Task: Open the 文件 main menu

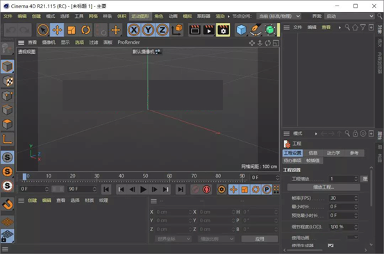Action: tap(8, 16)
